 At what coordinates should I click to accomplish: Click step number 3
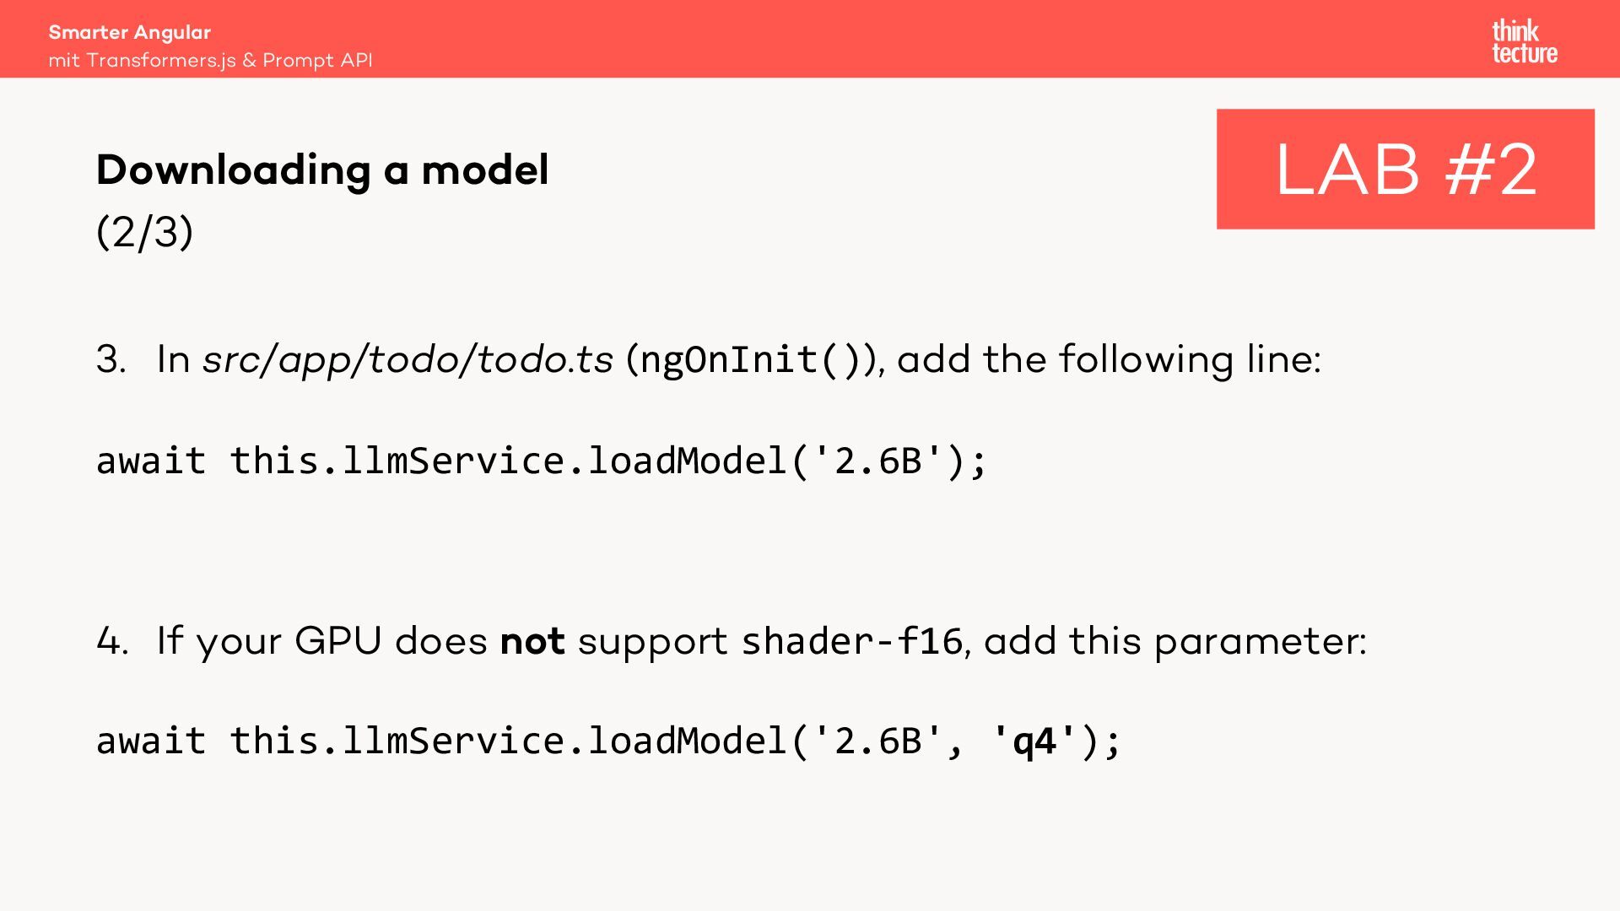coord(111,359)
